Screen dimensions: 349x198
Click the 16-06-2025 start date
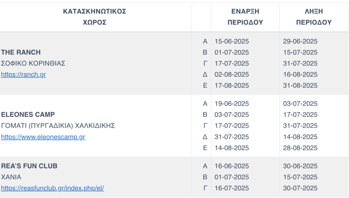(232, 166)
